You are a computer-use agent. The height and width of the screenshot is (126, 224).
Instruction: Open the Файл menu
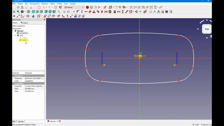coord(14,4)
